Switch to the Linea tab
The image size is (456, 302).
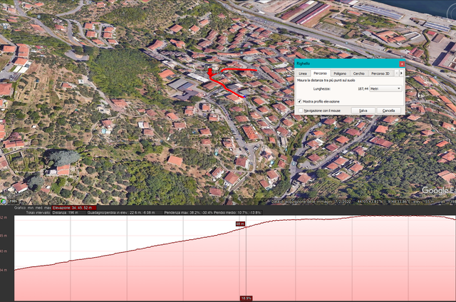pos(303,73)
